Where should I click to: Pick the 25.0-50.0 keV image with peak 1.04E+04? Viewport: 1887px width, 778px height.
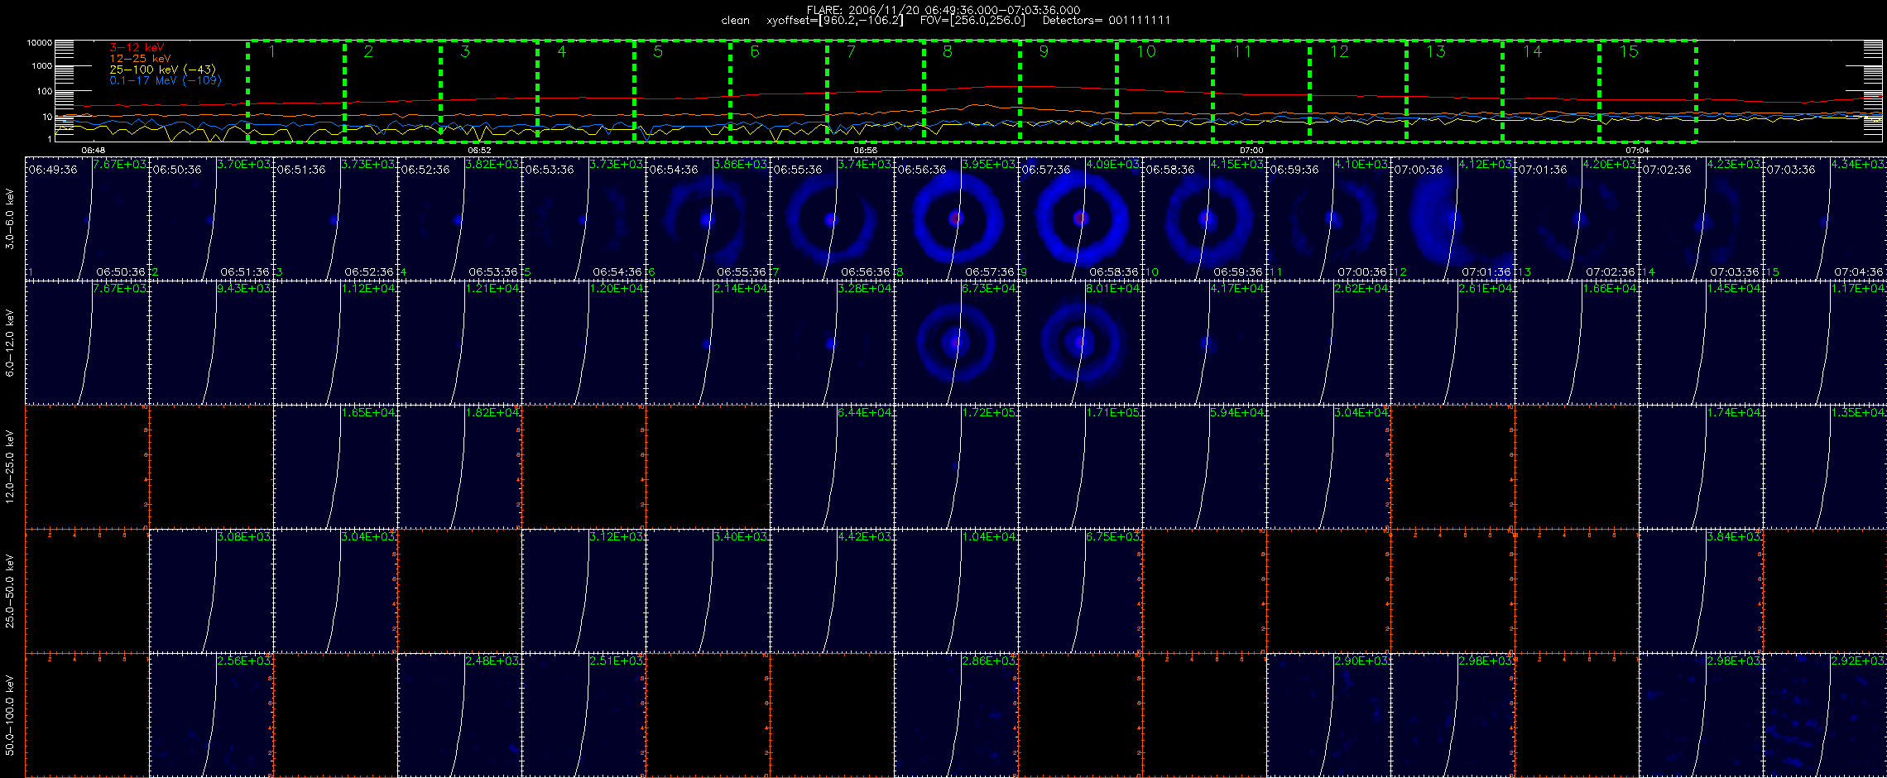[956, 591]
